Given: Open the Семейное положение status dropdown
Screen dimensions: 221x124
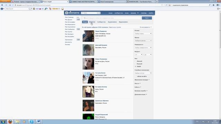Looking at the screenshot, I should click(x=143, y=73).
